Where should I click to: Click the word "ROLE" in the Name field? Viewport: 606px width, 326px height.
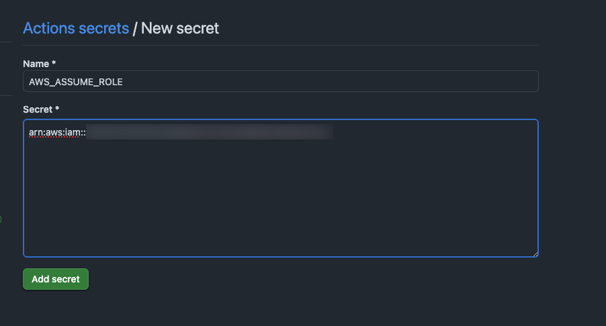(110, 82)
